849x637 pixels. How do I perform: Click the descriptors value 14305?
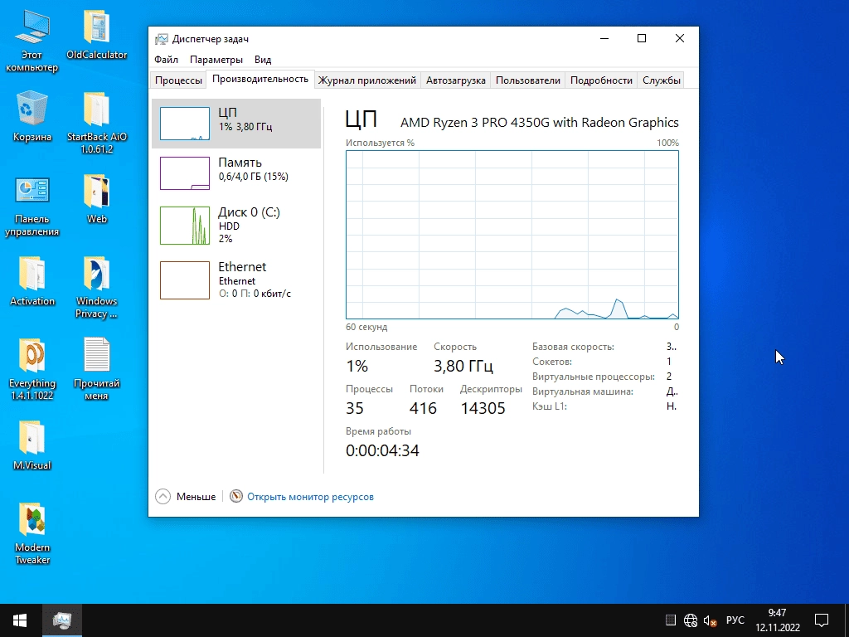[x=483, y=408]
